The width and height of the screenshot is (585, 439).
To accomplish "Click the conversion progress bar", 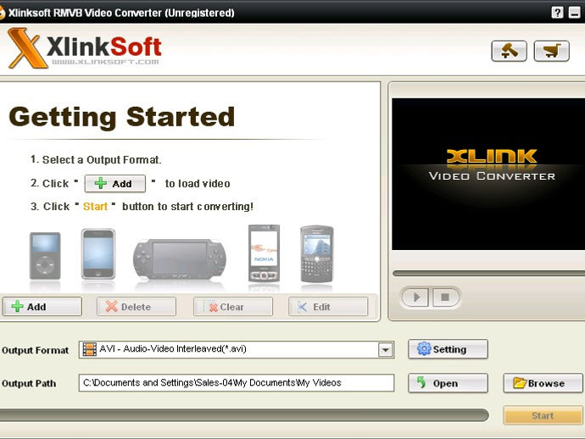I will click(244, 415).
